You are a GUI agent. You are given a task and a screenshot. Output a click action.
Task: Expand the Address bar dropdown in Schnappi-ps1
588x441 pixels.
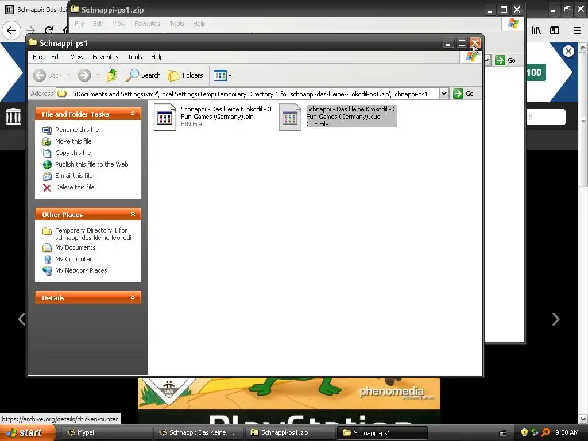(444, 94)
